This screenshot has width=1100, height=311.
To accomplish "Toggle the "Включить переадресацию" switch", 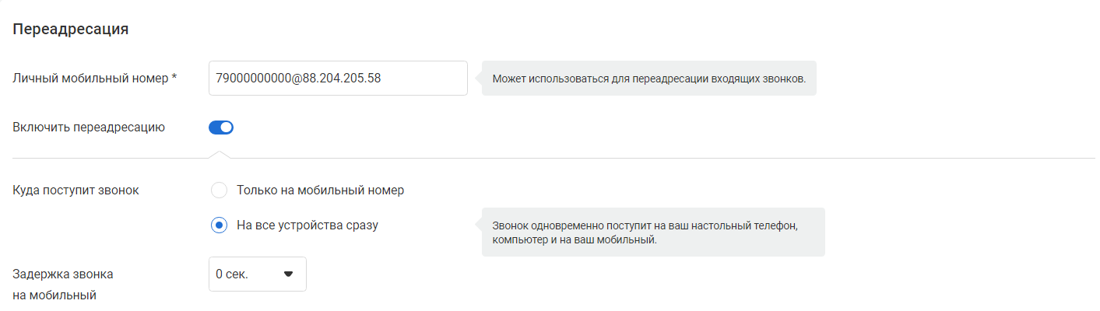I will (x=221, y=128).
